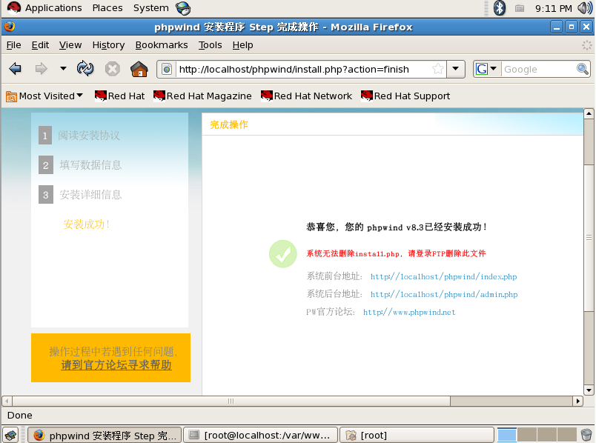Open the Red Hat bookmark
Viewport: 596px width, 443px height.
point(120,96)
